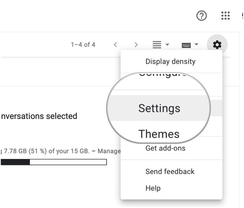Open Display density from the menu
The height and width of the screenshot is (208, 244).
[x=170, y=61]
